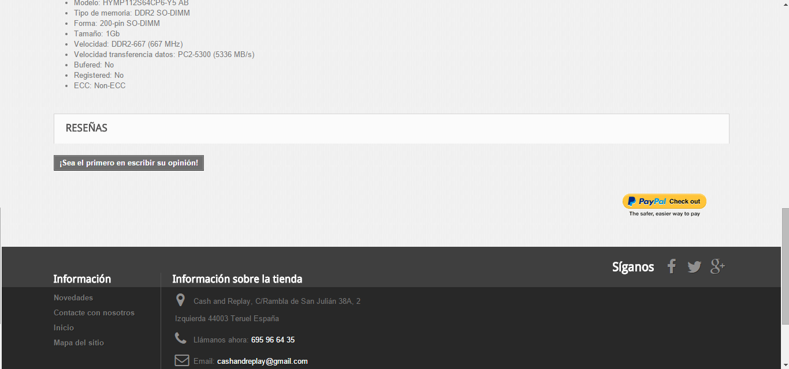Click the phone handset icon
The width and height of the screenshot is (789, 369).
click(x=181, y=338)
